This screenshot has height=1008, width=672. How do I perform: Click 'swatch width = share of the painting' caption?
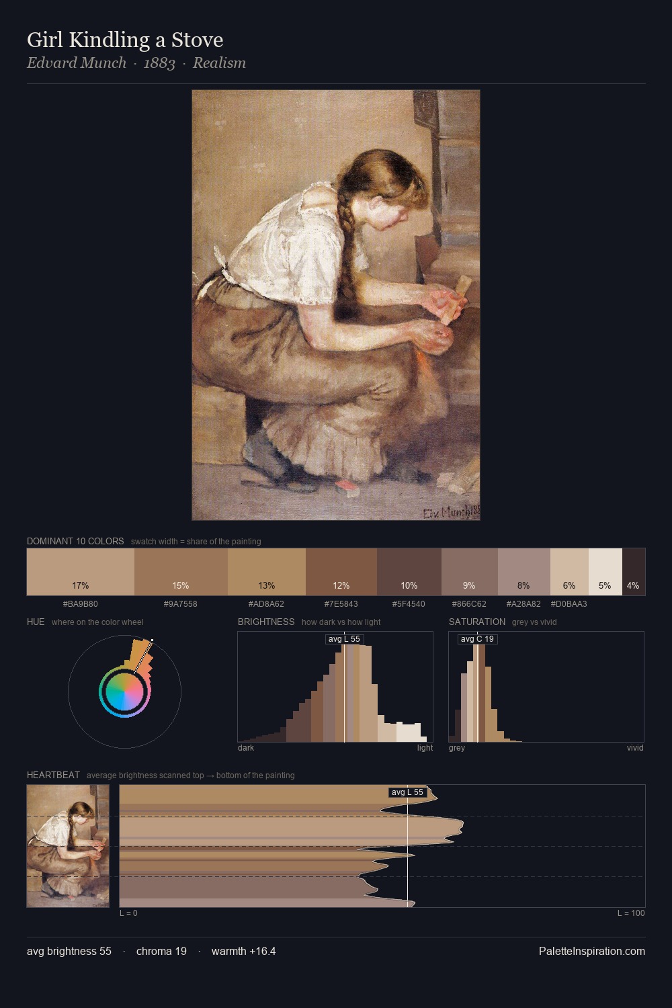tap(196, 541)
